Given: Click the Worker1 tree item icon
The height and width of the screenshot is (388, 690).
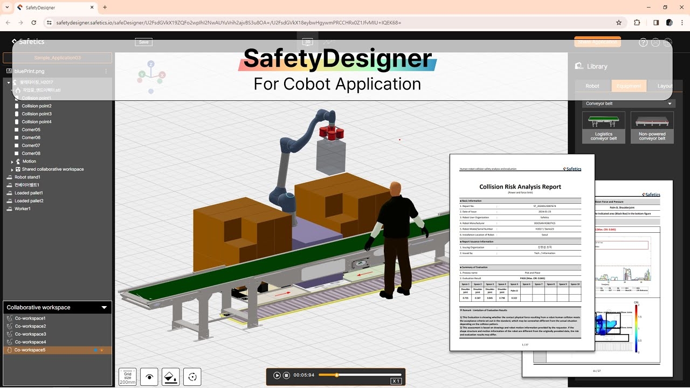Looking at the screenshot, I should (9, 209).
